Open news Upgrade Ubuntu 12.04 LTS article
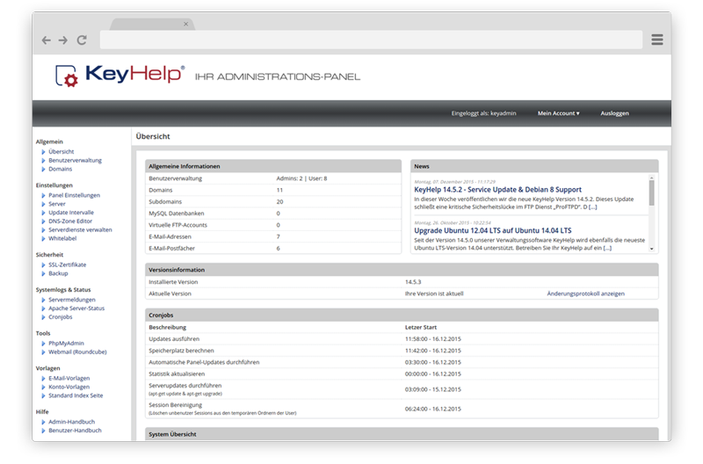This screenshot has width=703, height=464. coord(493,230)
